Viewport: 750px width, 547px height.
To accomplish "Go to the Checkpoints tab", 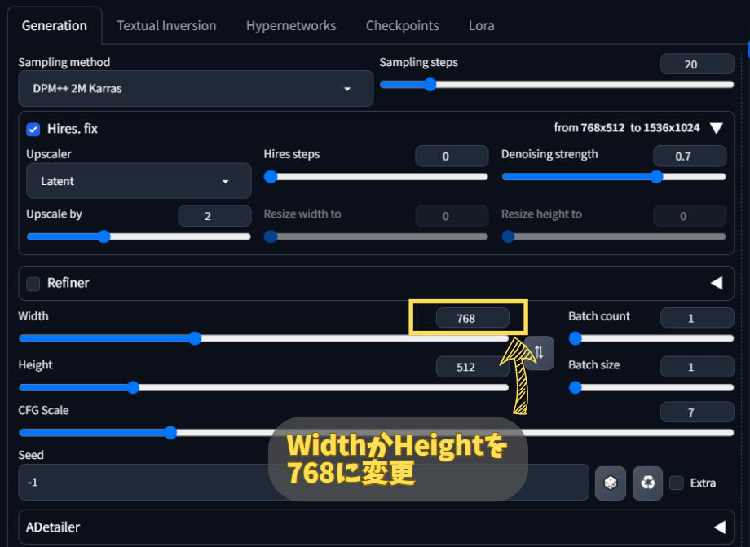I will (x=402, y=25).
